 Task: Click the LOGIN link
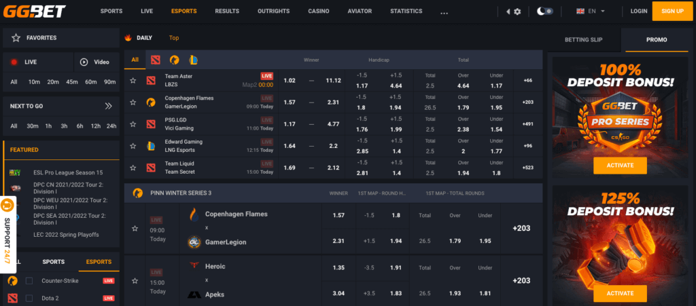click(x=639, y=11)
